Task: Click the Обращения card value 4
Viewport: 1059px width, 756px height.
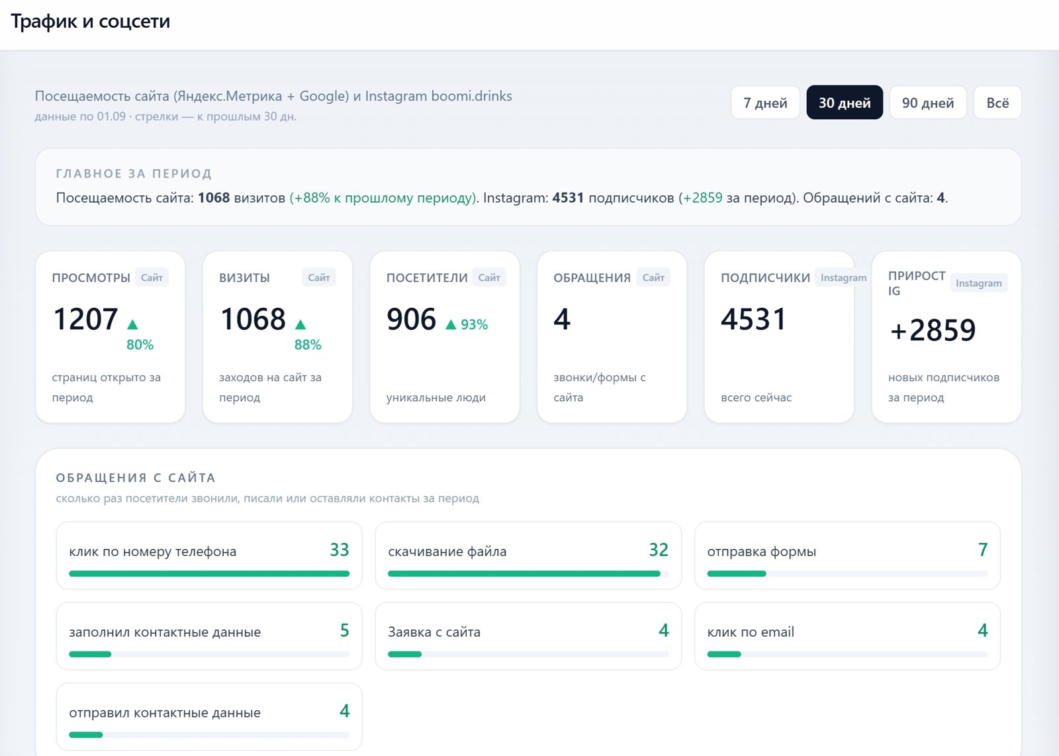Action: pos(562,320)
